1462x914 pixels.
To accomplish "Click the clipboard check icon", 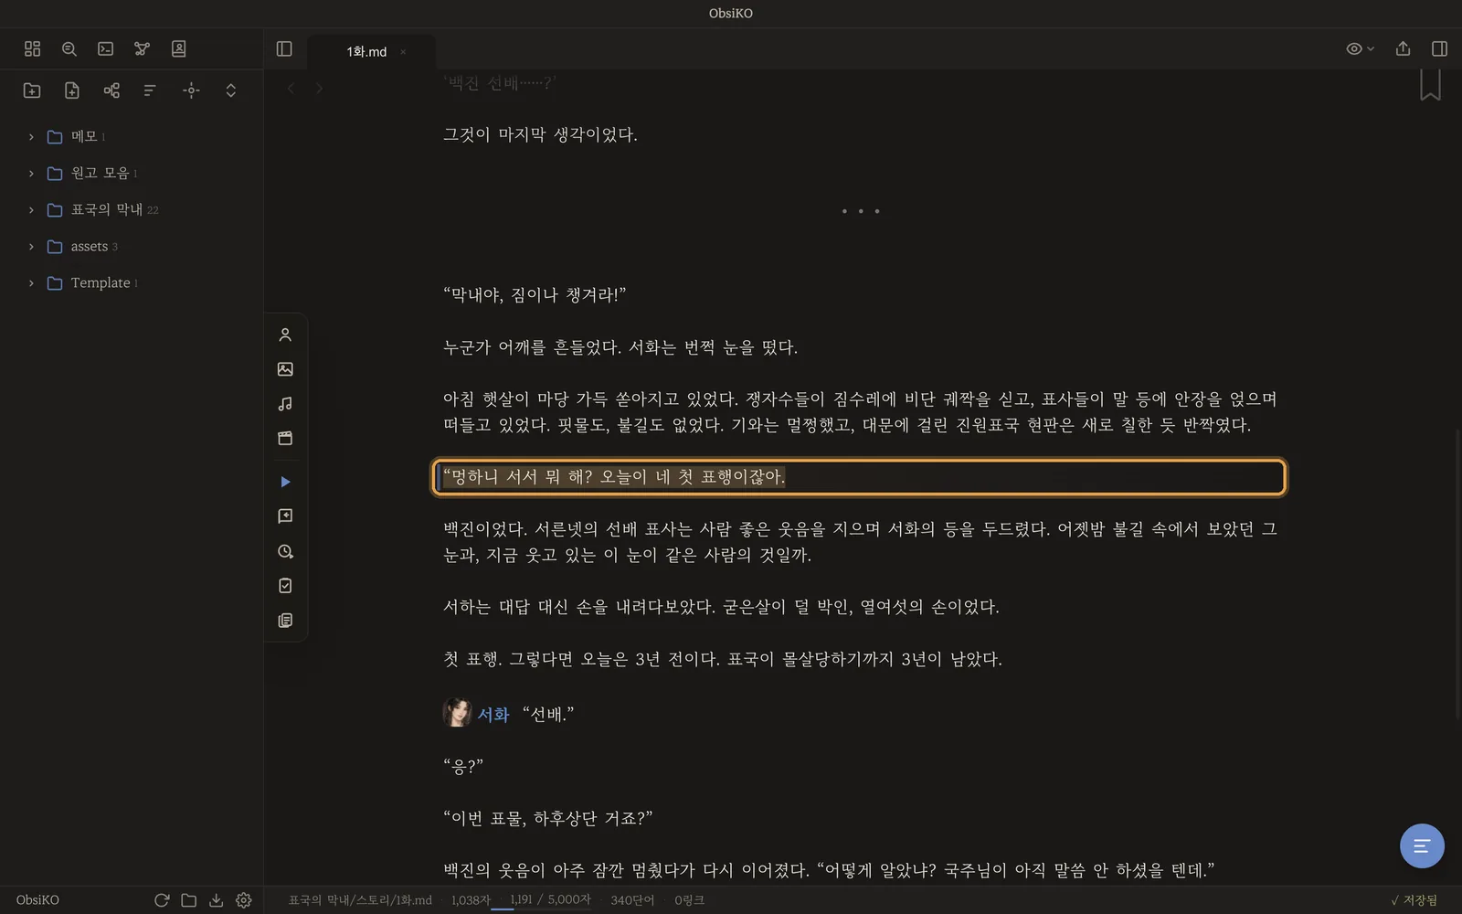I will pos(285,586).
